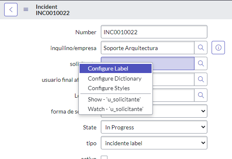Click info icon beside Soporte Arquitectura
The image size is (232, 159).
218,48
